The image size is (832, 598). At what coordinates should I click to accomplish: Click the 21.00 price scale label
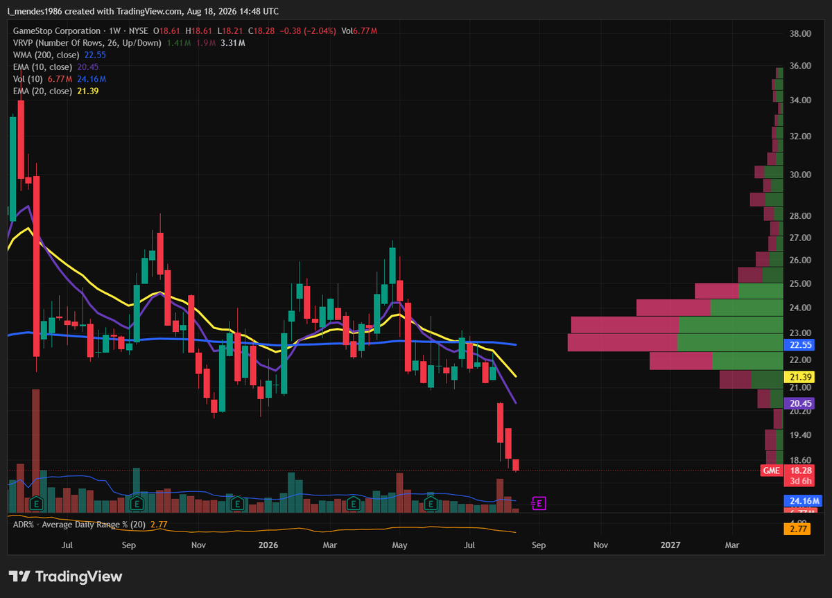tap(801, 388)
